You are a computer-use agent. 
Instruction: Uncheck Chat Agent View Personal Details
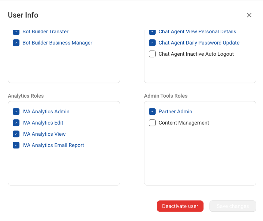click(x=152, y=32)
